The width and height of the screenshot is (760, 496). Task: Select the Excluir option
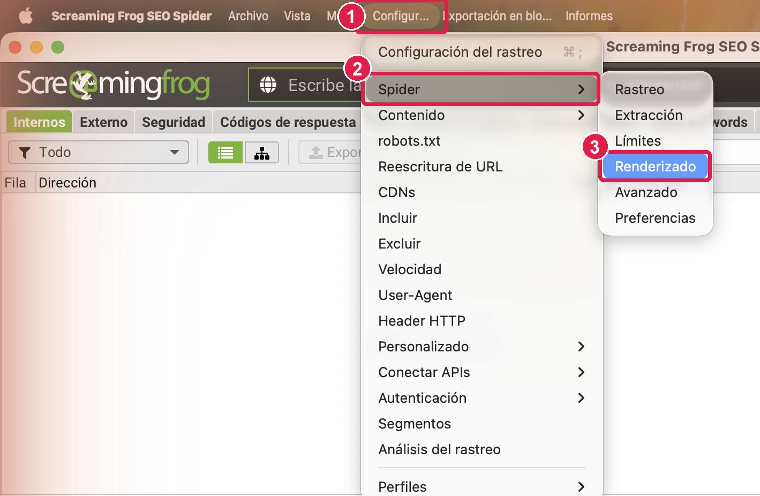click(481, 244)
